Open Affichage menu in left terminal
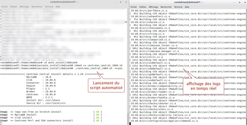 [24, 6]
